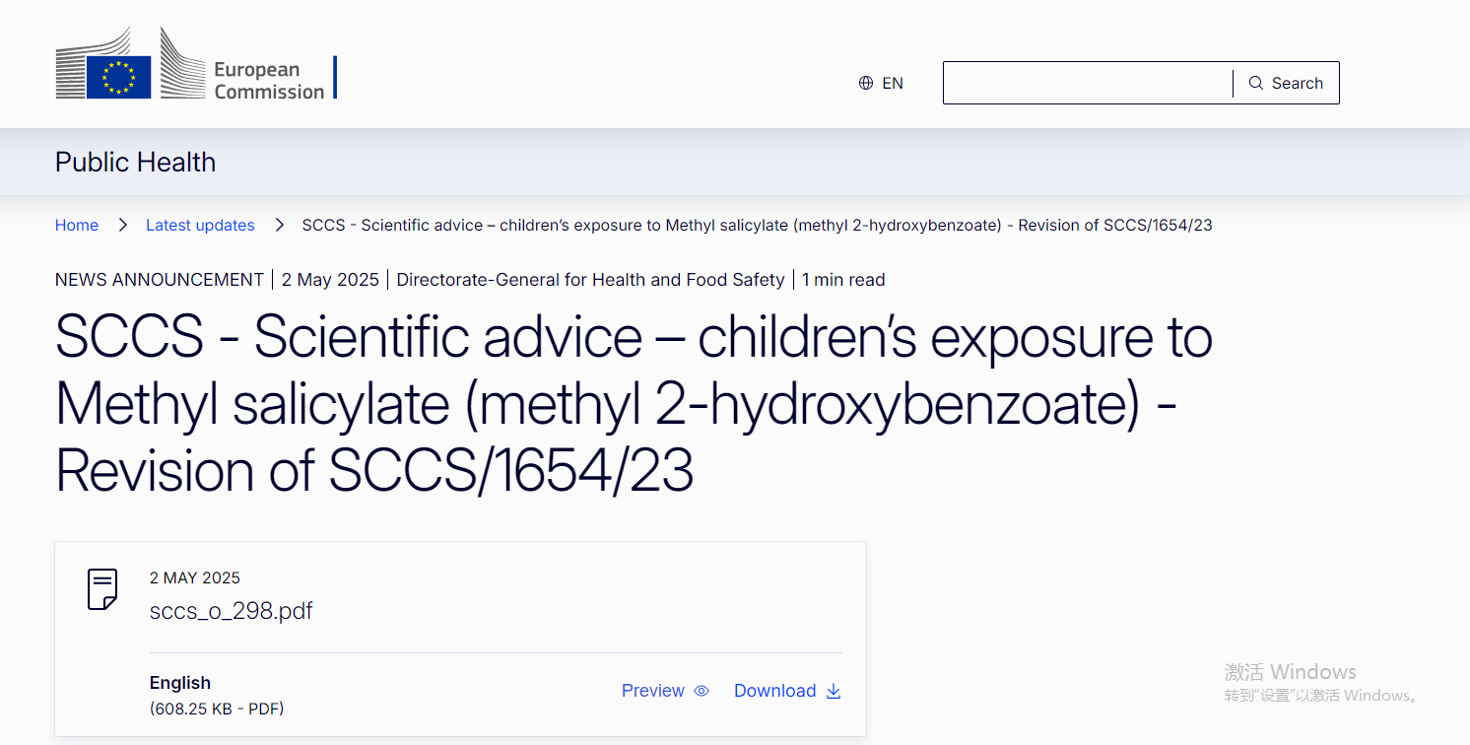Open the Public Health section header
Screen dimensions: 1470x745
pyautogui.click(x=135, y=162)
